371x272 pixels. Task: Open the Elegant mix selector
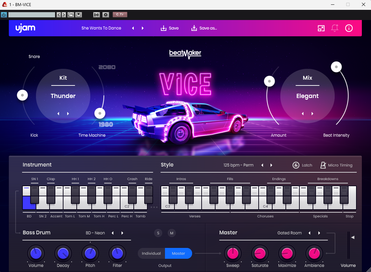point(307,96)
